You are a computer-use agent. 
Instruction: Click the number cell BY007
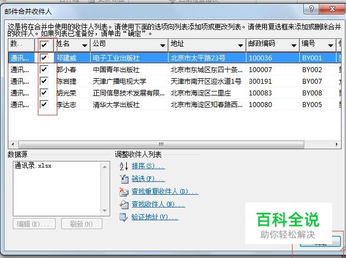[312, 82]
